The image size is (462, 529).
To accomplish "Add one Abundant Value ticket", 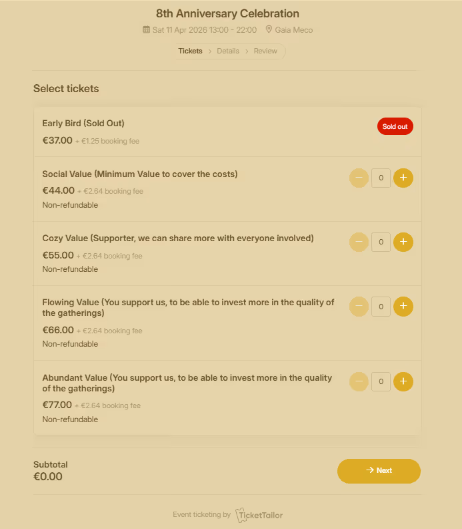I will (403, 381).
